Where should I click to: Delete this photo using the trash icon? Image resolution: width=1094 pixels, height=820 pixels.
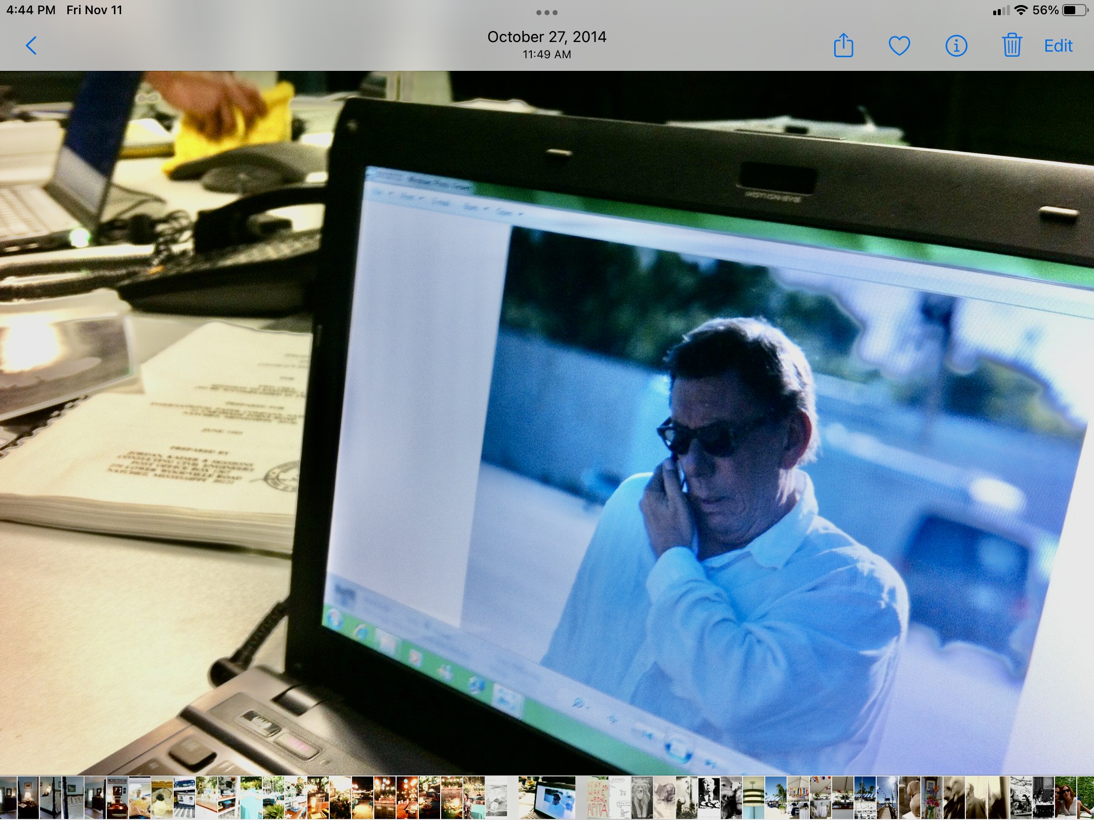coord(1011,46)
